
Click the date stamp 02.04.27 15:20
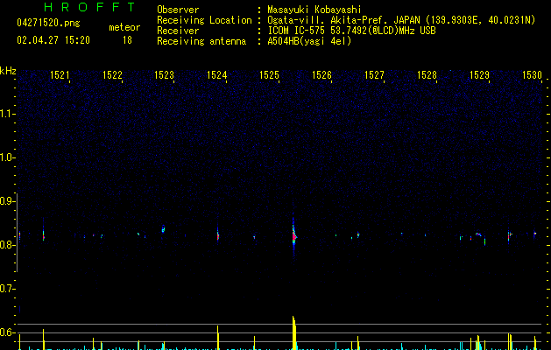pyautogui.click(x=53, y=40)
